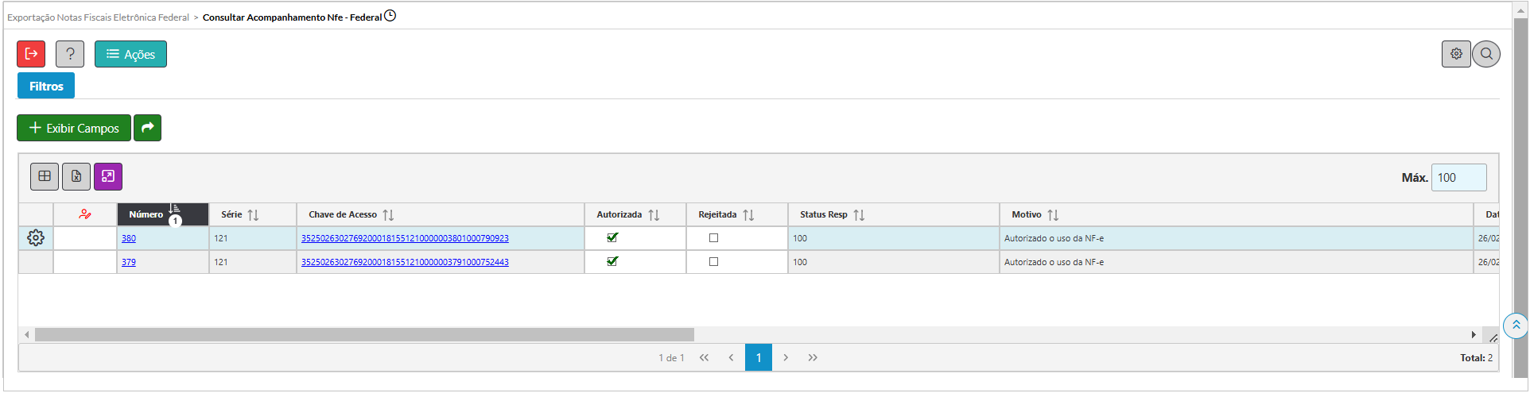
Task: Open the Filtros tab
Action: click(x=46, y=86)
